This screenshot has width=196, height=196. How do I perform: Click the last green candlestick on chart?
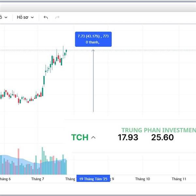point(66,52)
